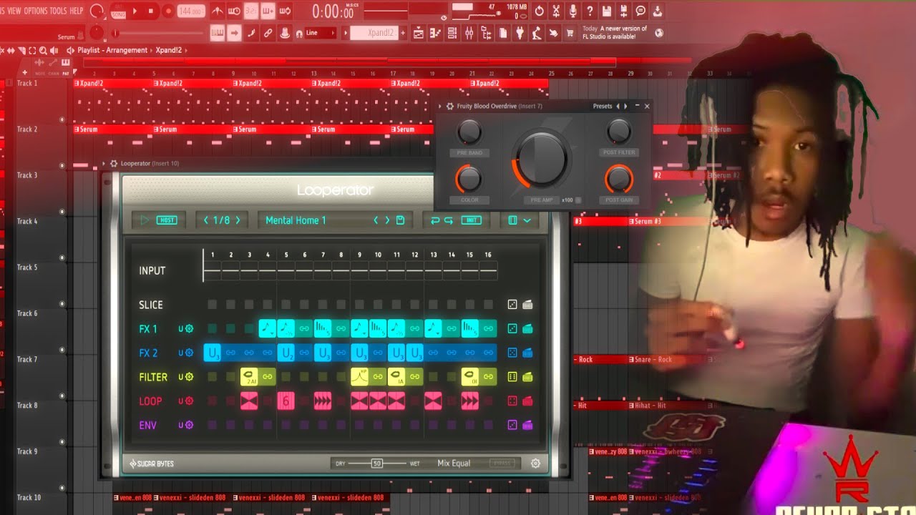Open the Looperator plugin gear menu

coord(114,163)
